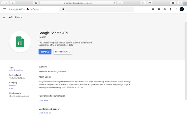The image size is (187, 117).
Task: Click the TRY THIS API button
Action: [x=63, y=52]
